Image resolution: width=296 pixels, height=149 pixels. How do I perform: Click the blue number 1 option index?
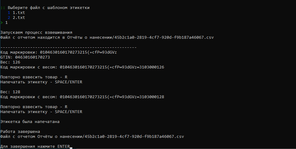[9, 13]
